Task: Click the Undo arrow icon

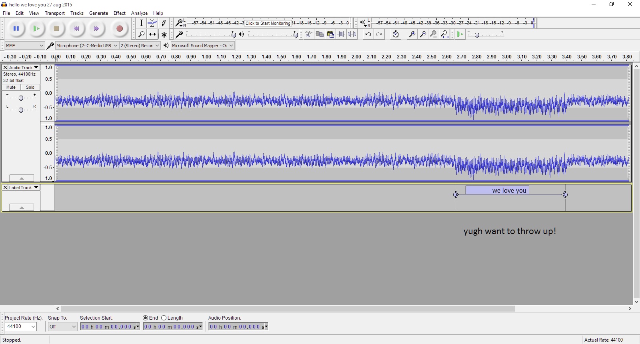Action: (368, 34)
